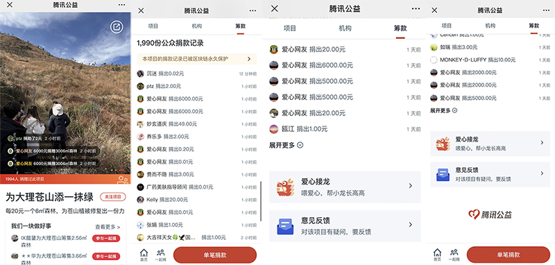Tap 爱心网友 捐出6000.00元 on the third screen
Viewport: 555px width, 265px height.
click(x=345, y=65)
